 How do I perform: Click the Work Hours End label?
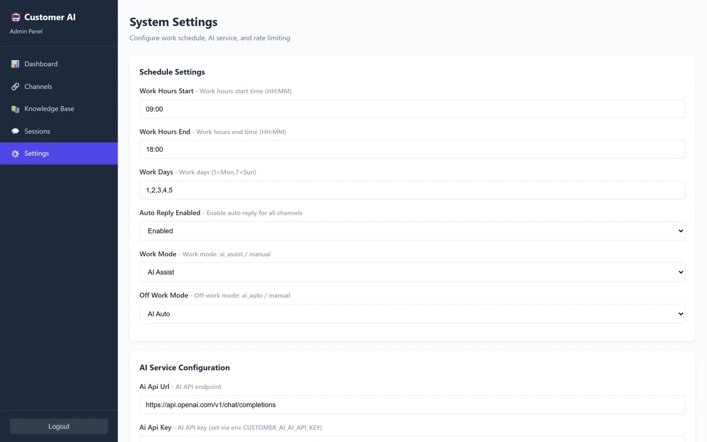point(165,132)
